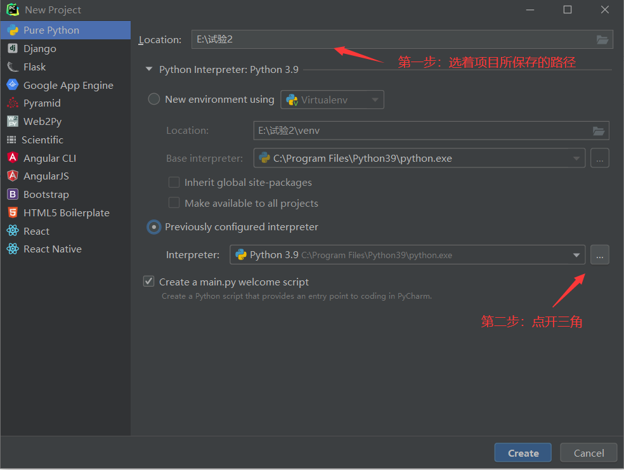Click the React Native atom icon
The image size is (624, 470).
click(13, 249)
